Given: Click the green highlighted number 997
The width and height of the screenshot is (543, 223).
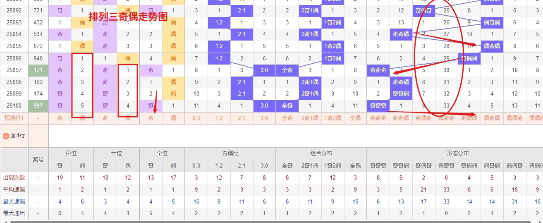Looking at the screenshot, I should pyautogui.click(x=38, y=106).
